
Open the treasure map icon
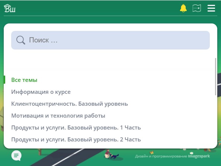tap(197, 8)
